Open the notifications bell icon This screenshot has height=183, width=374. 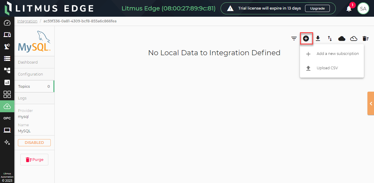349,8
